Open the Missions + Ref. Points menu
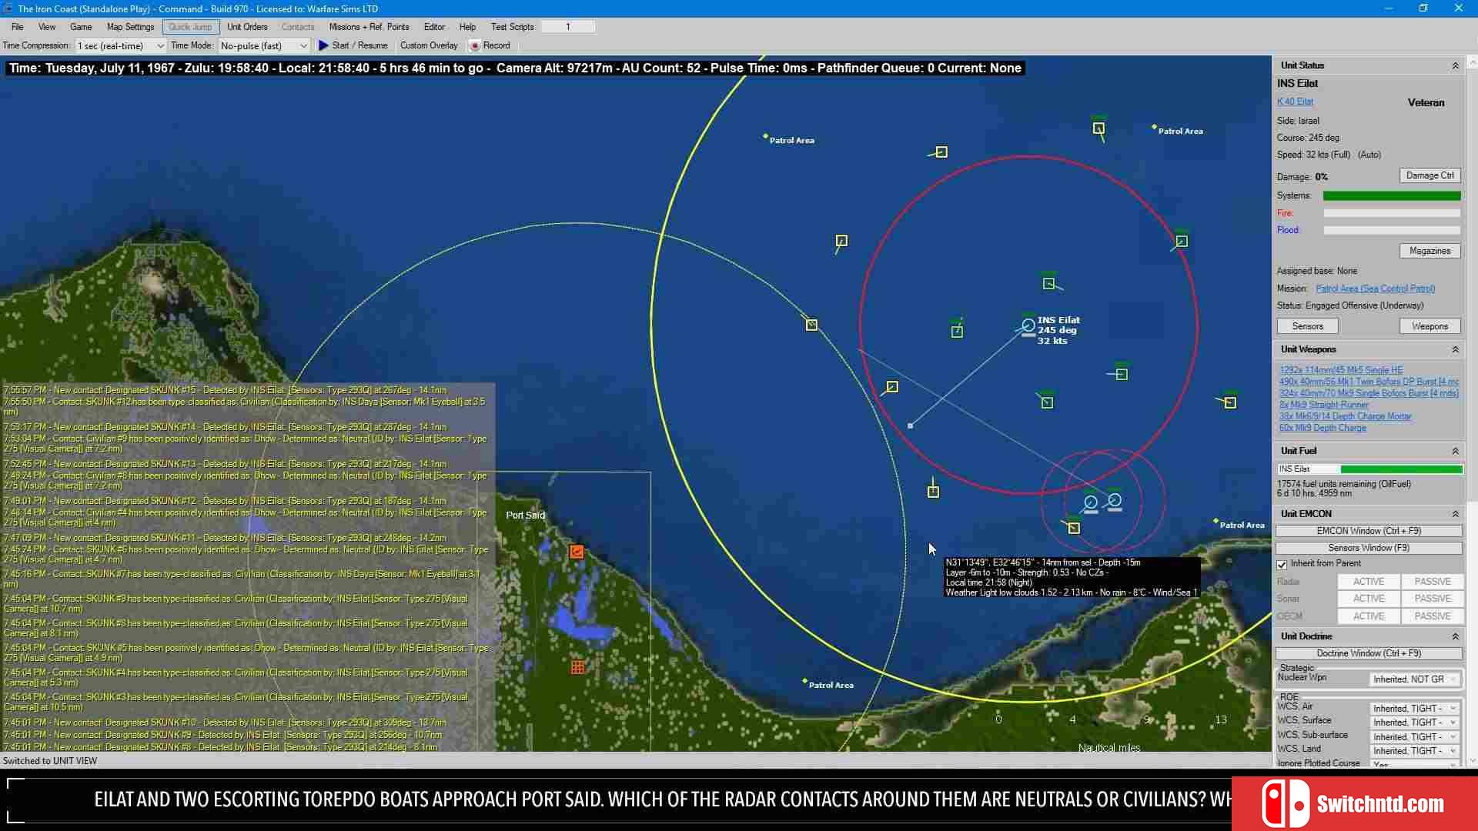This screenshot has width=1478, height=831. click(x=369, y=27)
